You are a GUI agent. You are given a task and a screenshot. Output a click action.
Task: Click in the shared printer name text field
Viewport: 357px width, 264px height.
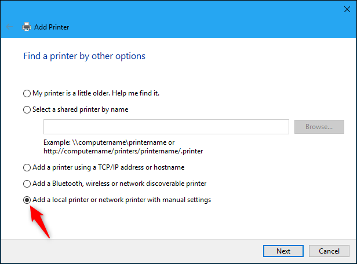point(166,127)
